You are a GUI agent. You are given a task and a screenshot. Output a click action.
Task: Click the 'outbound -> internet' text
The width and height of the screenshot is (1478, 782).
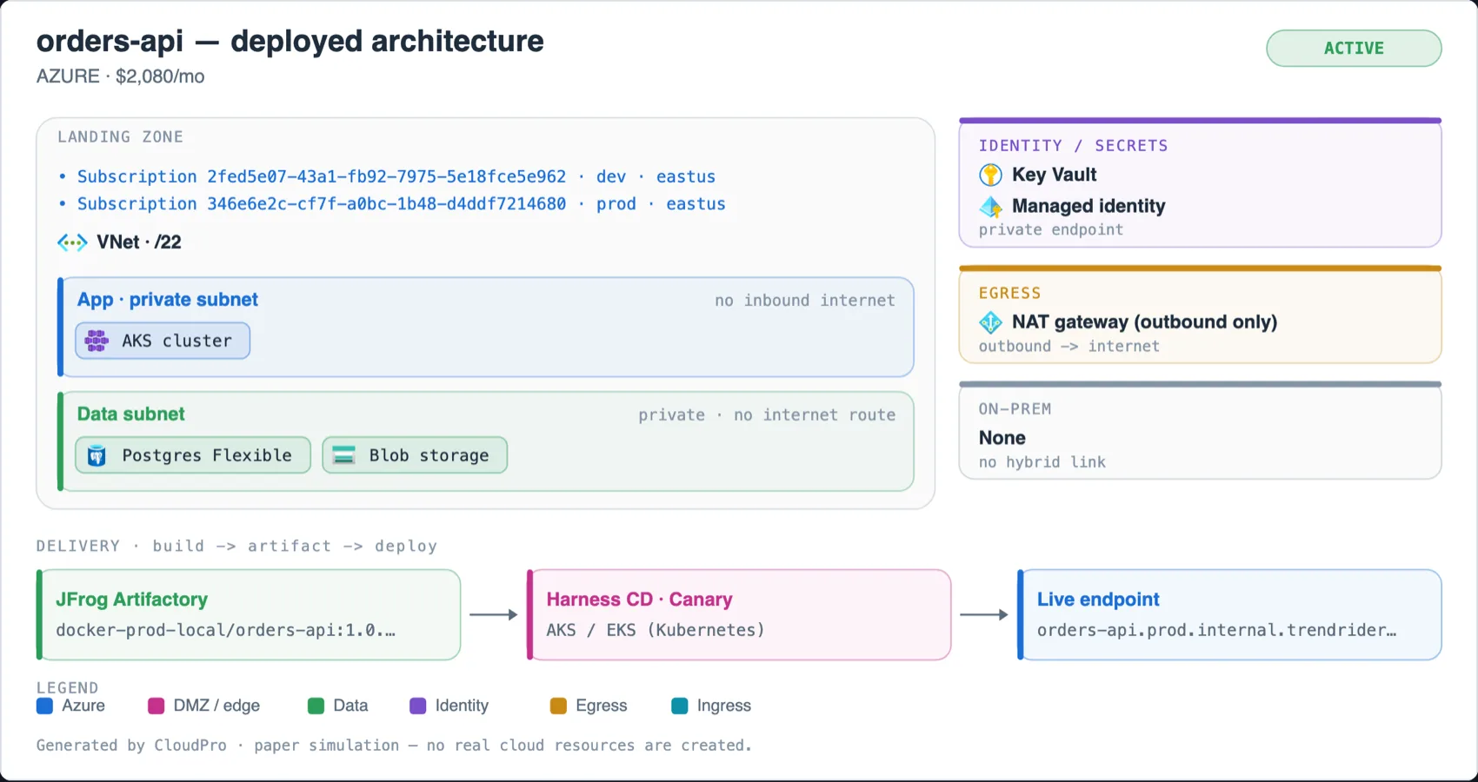tap(1069, 346)
